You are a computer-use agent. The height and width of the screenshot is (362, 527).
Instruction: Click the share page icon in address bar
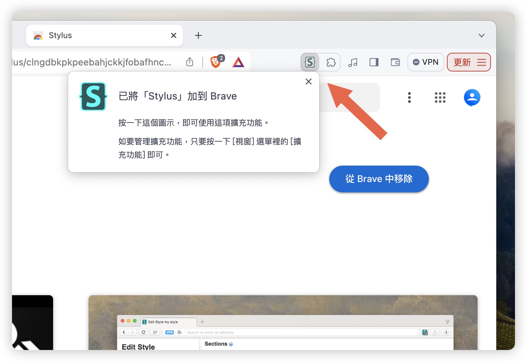[190, 62]
